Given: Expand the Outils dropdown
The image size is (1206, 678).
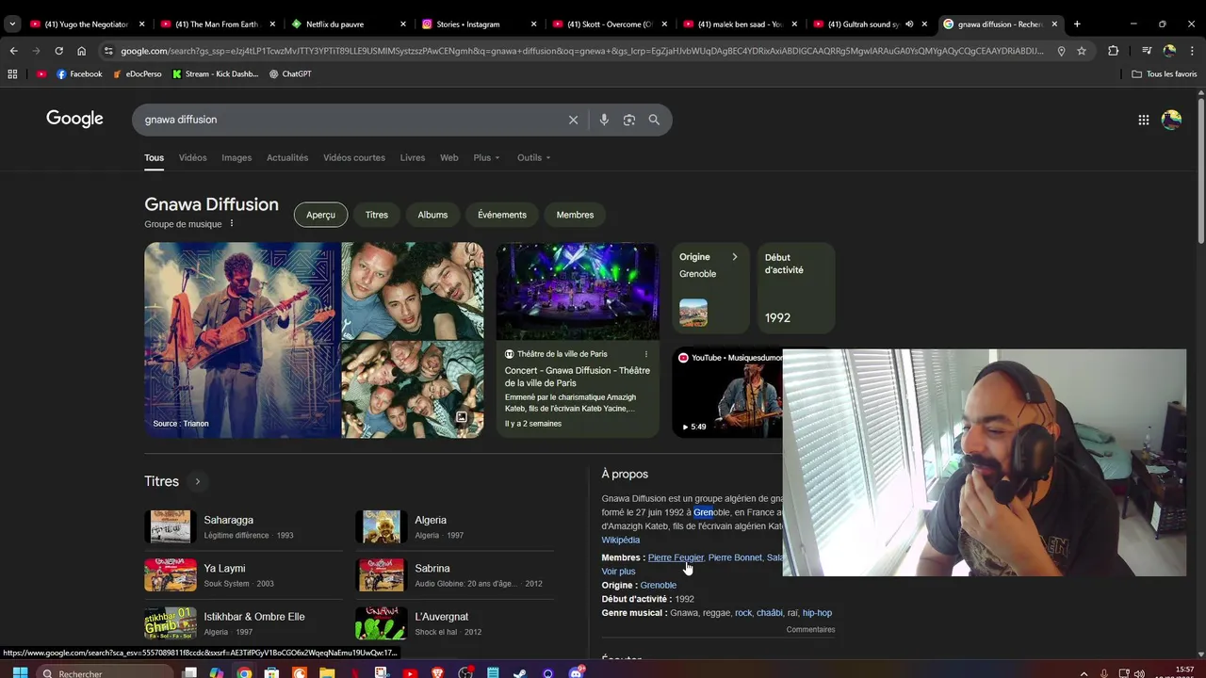Looking at the screenshot, I should coord(534,157).
